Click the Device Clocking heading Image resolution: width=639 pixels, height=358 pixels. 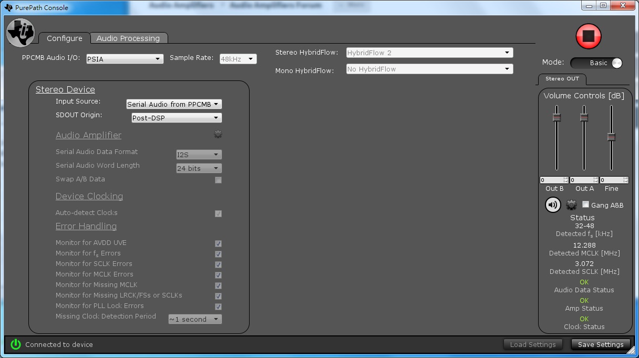point(89,196)
